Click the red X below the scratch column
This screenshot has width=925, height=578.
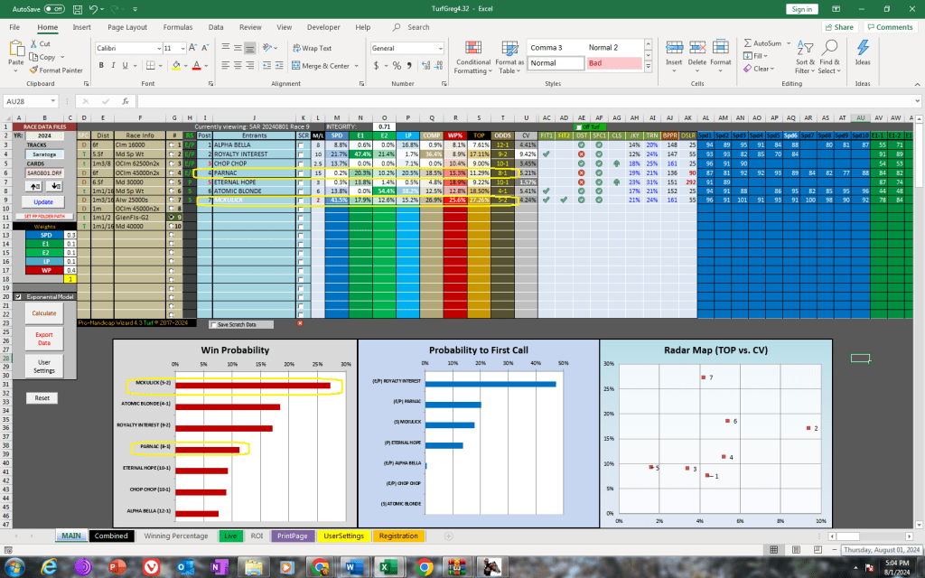pyautogui.click(x=300, y=323)
